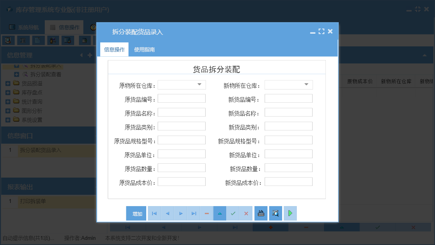Execute with the green play arrow icon
The image size is (435, 245).
[290, 213]
